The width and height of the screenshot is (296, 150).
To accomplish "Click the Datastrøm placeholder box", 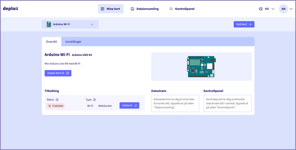I will 175,103.
